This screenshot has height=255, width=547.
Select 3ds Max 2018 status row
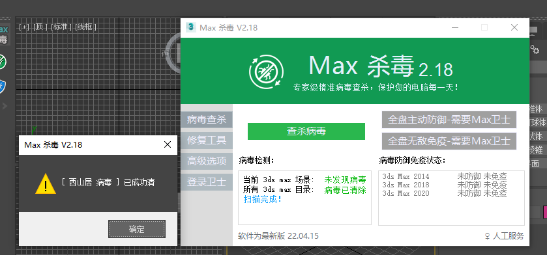click(445, 185)
